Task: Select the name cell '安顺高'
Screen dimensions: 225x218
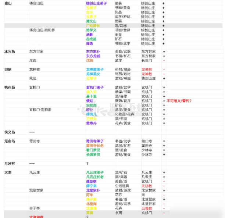Action: (x=91, y=105)
